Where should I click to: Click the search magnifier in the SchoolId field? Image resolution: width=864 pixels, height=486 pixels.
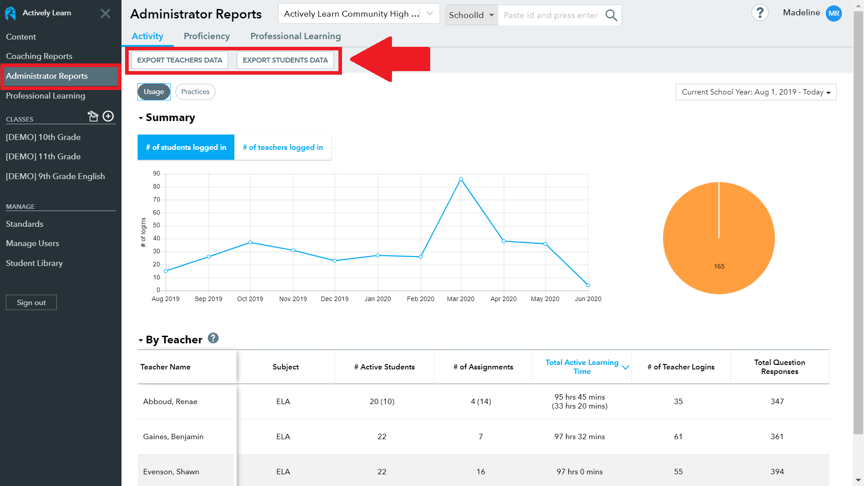pos(611,15)
